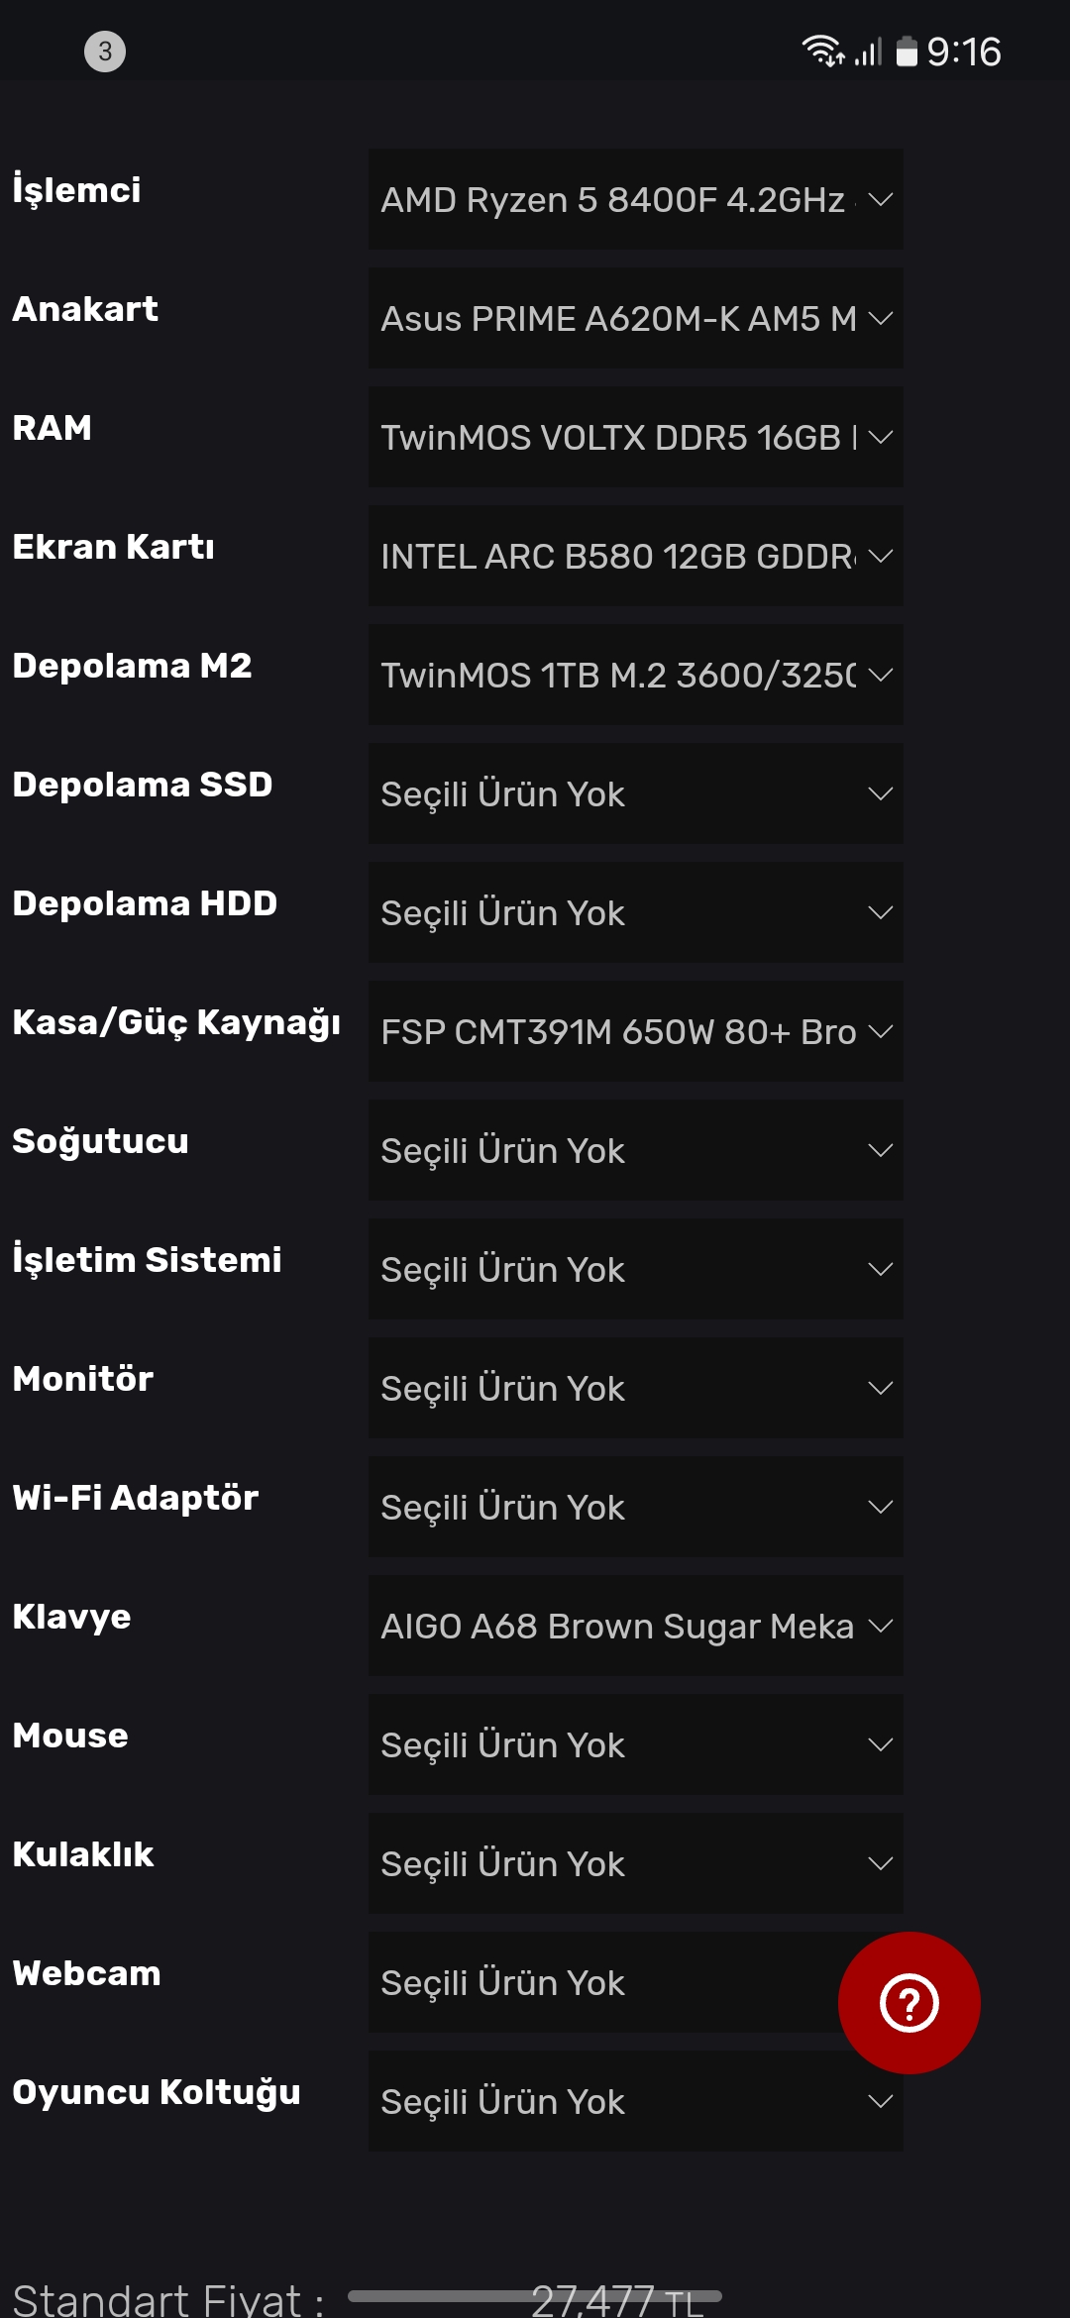Open the İşlemci processor dropdown
1070x2318 pixels.
[635, 199]
